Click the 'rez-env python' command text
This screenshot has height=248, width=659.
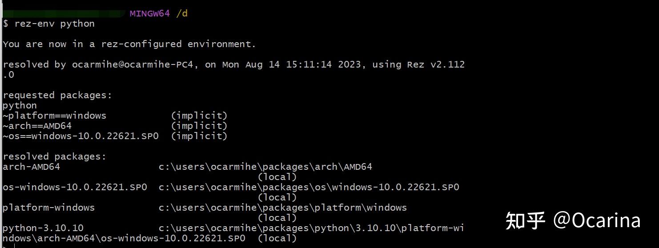point(54,24)
